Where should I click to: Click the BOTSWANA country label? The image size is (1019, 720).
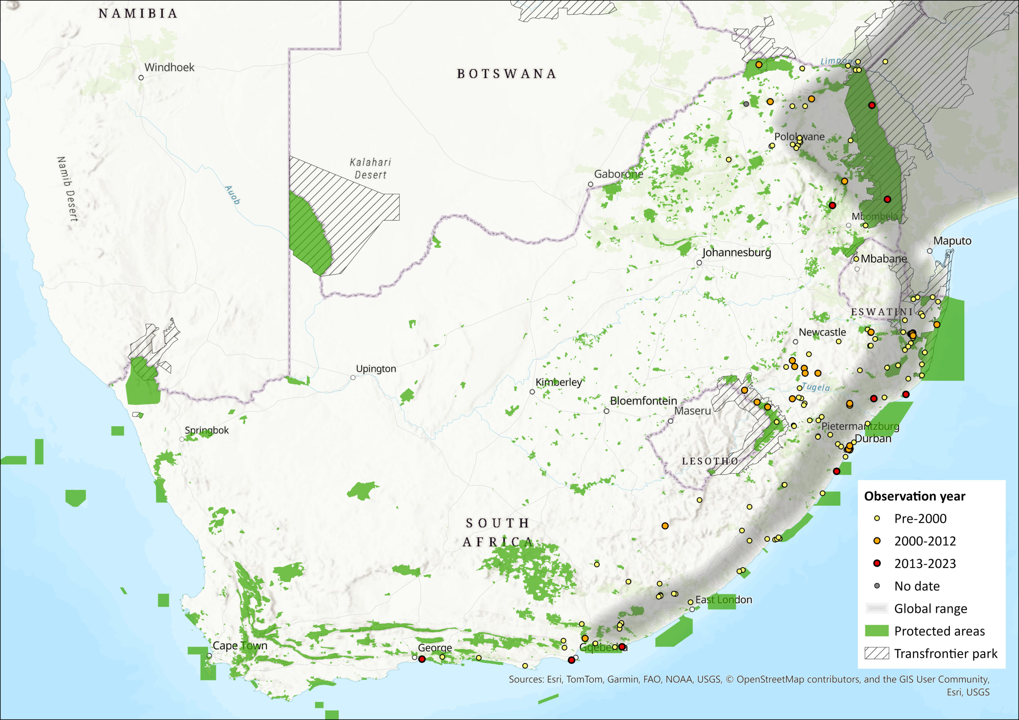coord(506,74)
